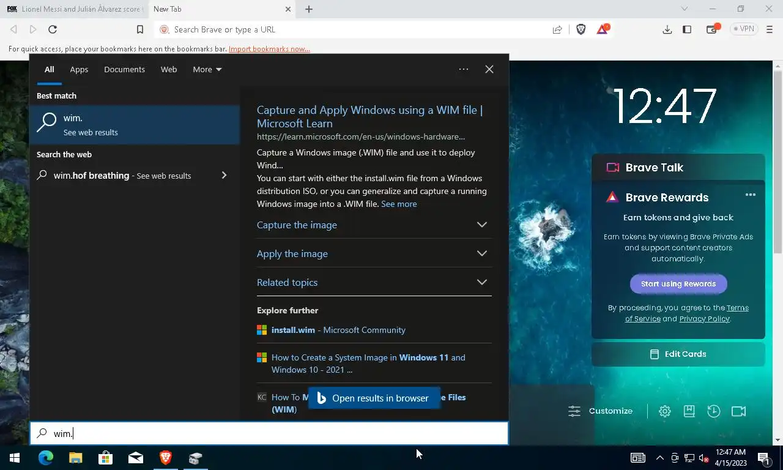Open Microsoft Store from taskbar
This screenshot has width=783, height=470.
(x=105, y=458)
